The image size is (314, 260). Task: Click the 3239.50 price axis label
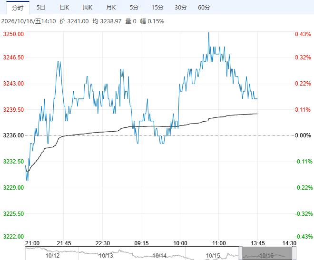click(x=13, y=110)
